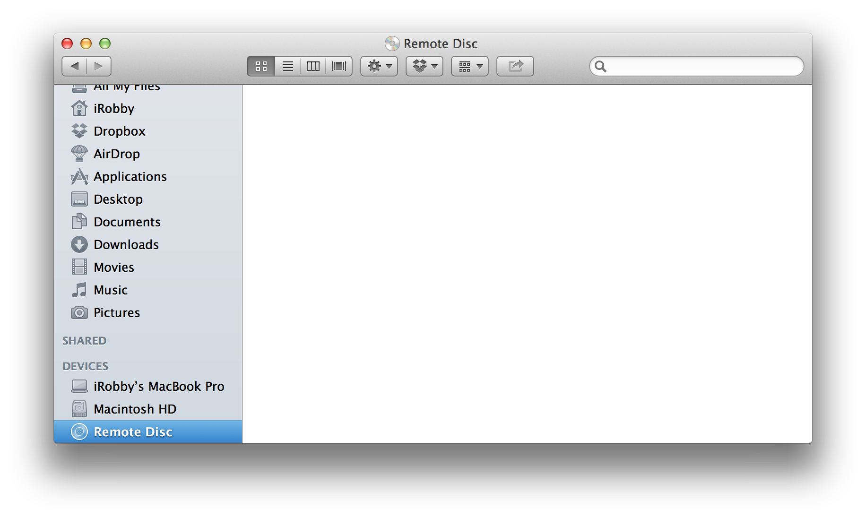Click the home icon beside iRobby
Image resolution: width=866 pixels, height=518 pixels.
tap(79, 108)
